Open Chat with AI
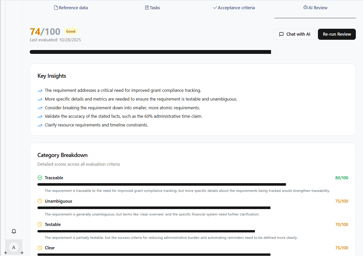This screenshot has width=363, height=256. point(295,34)
